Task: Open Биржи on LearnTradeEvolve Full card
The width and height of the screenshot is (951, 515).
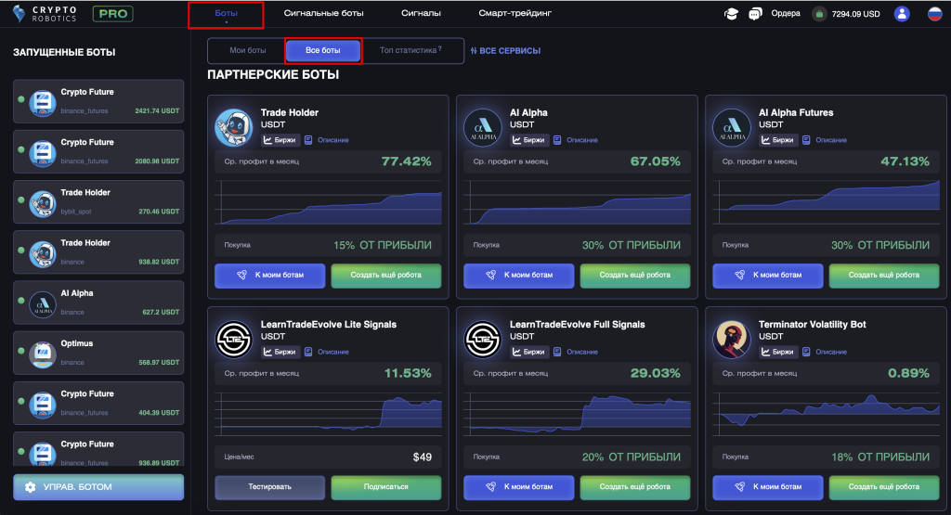Action: pyautogui.click(x=529, y=352)
